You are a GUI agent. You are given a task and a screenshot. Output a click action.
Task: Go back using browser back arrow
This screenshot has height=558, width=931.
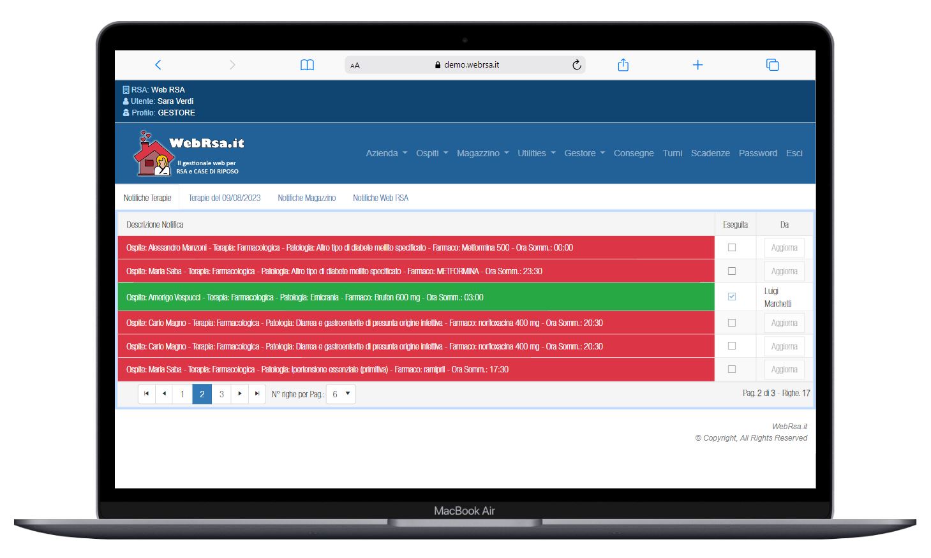pos(158,65)
